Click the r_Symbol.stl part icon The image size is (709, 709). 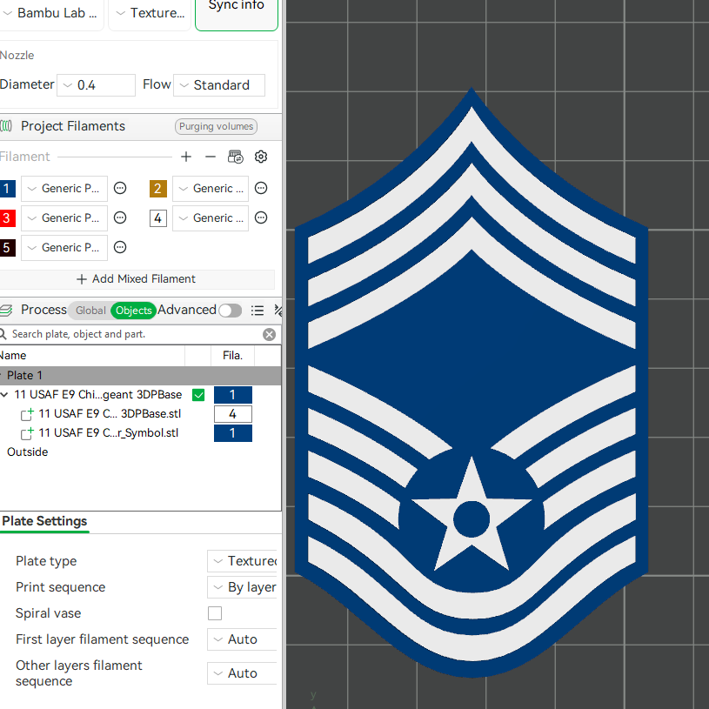coord(27,433)
